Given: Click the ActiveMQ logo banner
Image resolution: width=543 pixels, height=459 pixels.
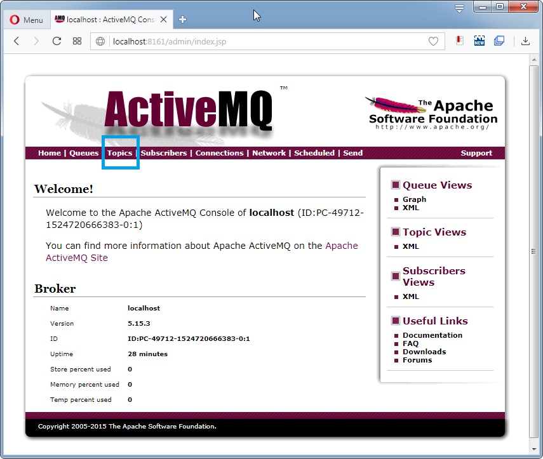Looking at the screenshot, I should click(188, 110).
